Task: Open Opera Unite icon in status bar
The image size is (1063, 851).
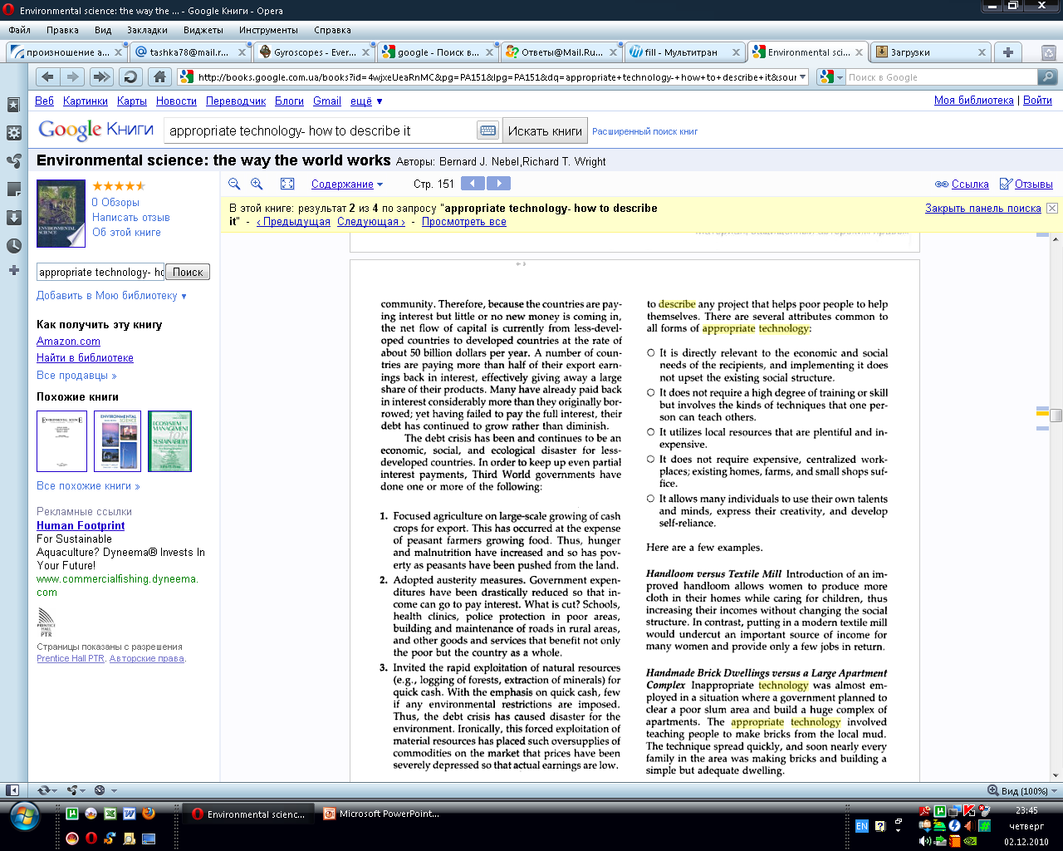Action: 75,790
